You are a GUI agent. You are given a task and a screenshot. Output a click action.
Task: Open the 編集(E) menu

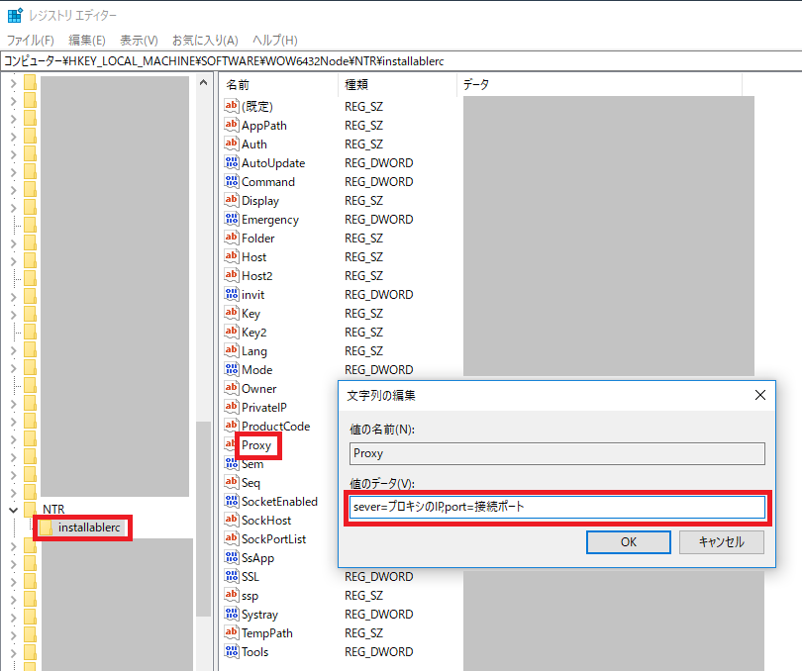click(x=87, y=40)
